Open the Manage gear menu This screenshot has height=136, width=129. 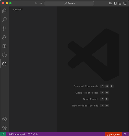click(4, 128)
